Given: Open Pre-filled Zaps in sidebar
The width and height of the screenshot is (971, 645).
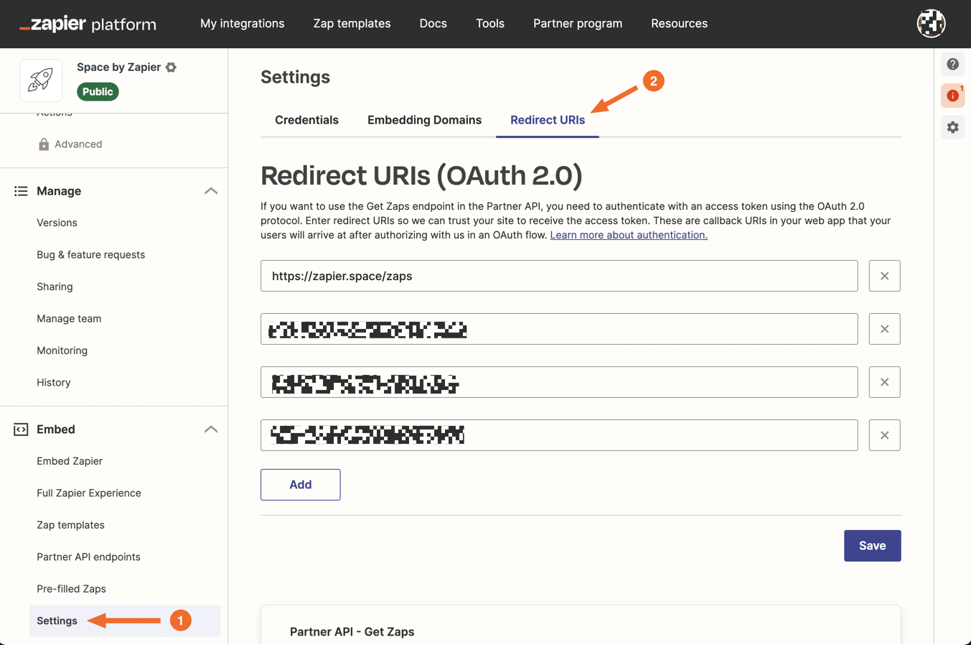Looking at the screenshot, I should pos(71,589).
